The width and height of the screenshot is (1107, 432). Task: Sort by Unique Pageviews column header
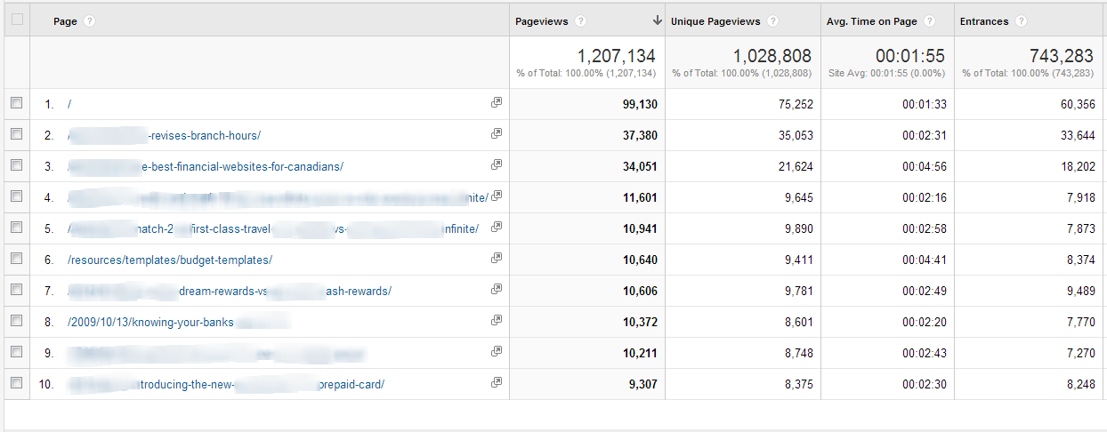coord(716,21)
